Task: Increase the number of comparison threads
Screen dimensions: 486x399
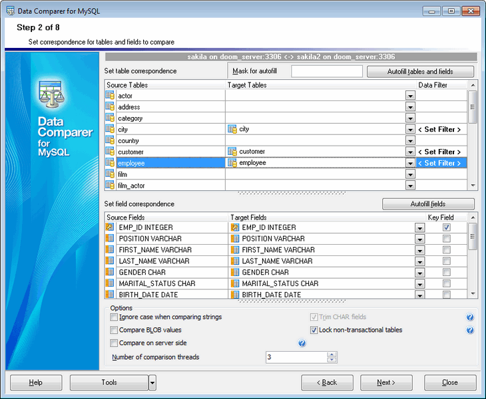Action: point(332,354)
